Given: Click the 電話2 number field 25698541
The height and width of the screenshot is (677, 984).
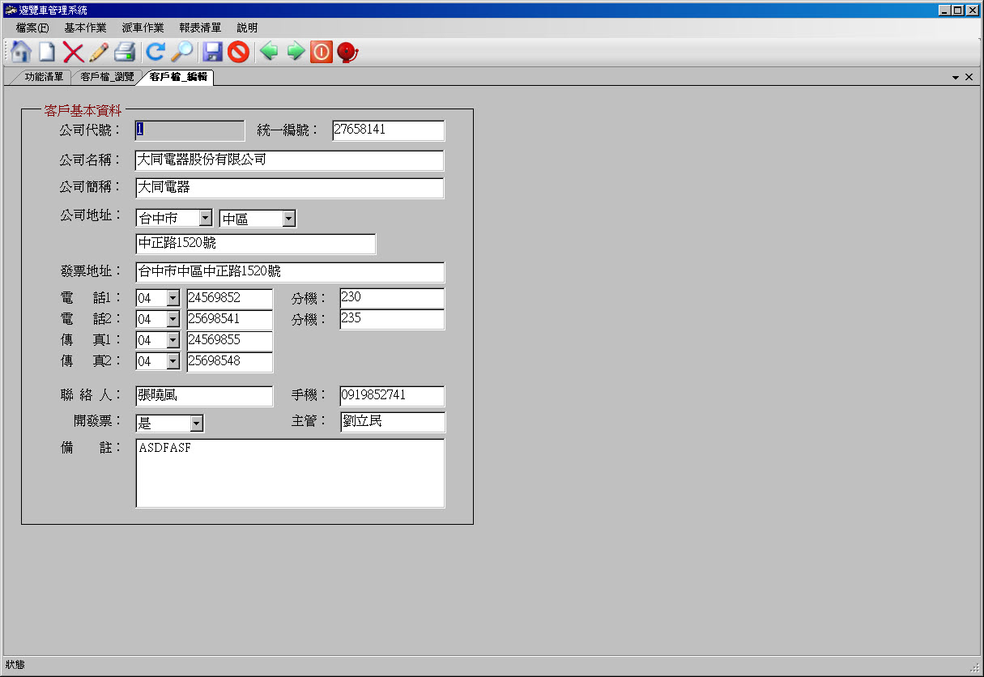Looking at the screenshot, I should coord(230,319).
